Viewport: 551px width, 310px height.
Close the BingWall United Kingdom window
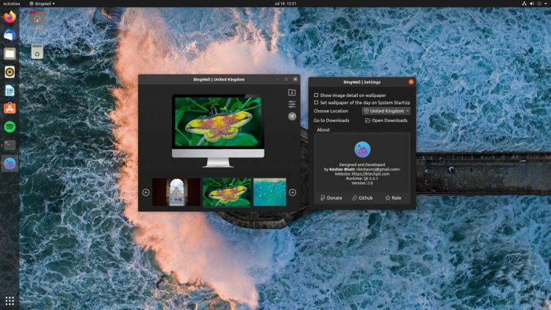295,79
